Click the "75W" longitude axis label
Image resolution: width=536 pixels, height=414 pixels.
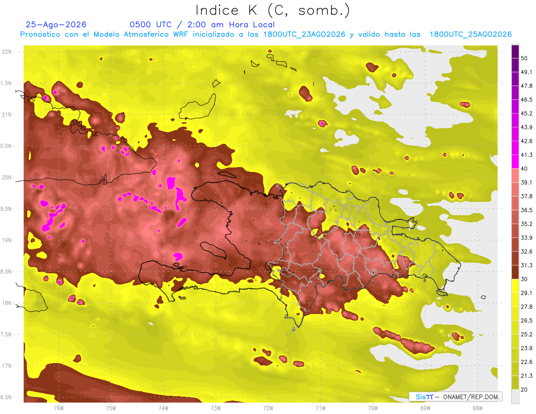pyautogui.click(x=111, y=408)
